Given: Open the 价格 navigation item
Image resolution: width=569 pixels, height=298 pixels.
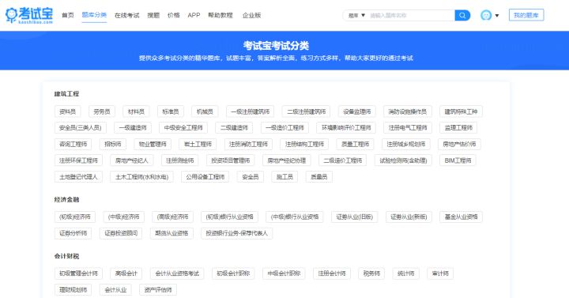Looking at the screenshot, I should click(x=173, y=15).
